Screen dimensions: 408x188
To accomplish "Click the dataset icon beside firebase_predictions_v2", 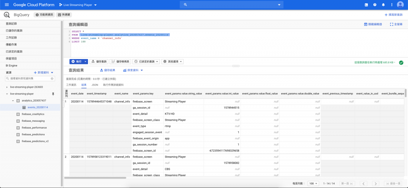I will coord(18,141).
